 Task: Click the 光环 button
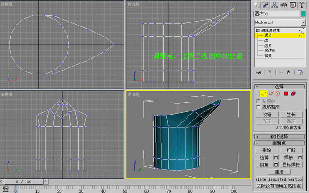coord(267,121)
